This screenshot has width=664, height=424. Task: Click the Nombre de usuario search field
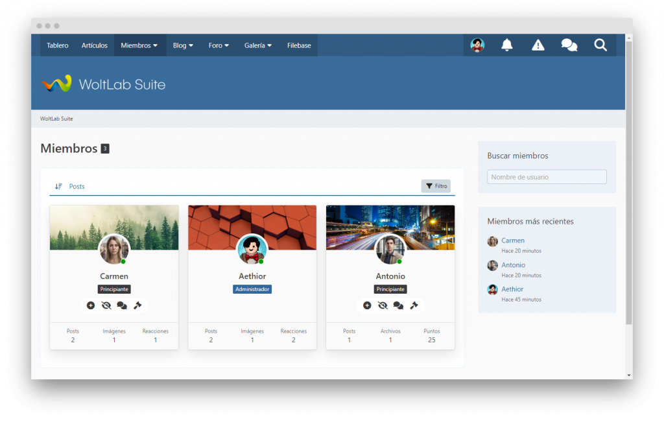pyautogui.click(x=547, y=177)
